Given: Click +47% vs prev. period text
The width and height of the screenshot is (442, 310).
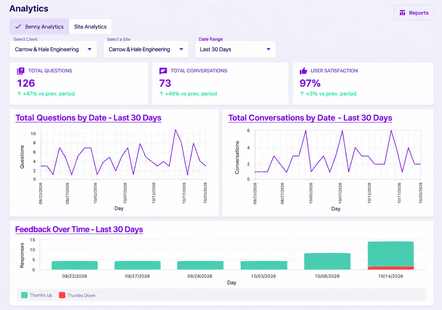Looking at the screenshot, I should click(x=49, y=94).
